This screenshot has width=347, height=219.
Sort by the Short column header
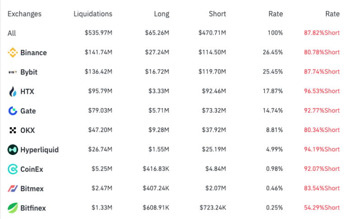[217, 14]
